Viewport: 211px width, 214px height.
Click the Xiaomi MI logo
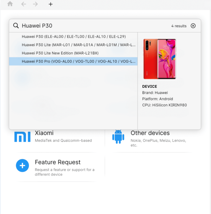22,137
